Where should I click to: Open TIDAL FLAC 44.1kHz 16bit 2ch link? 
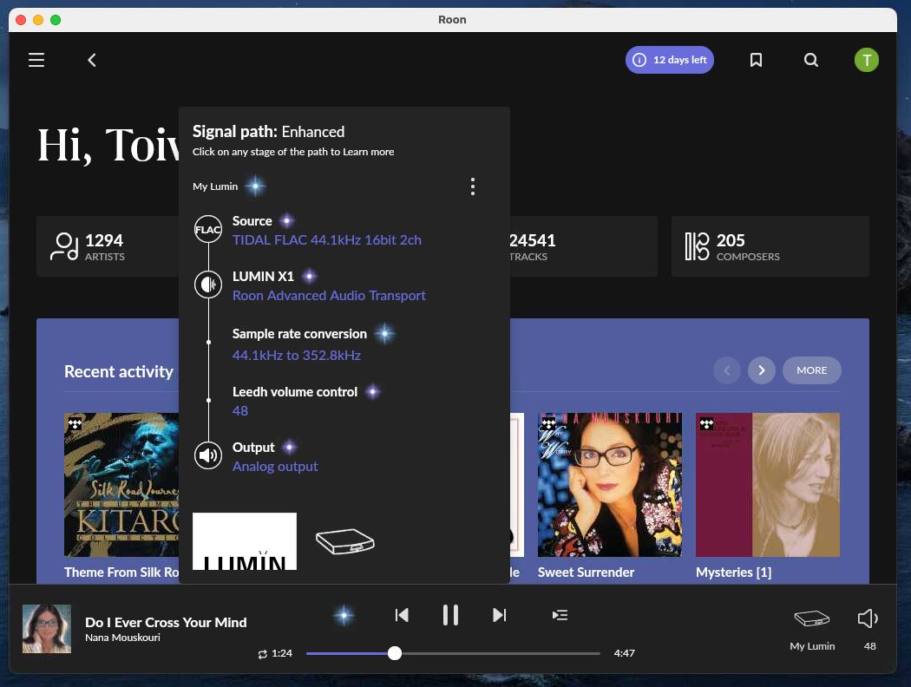[x=327, y=239]
